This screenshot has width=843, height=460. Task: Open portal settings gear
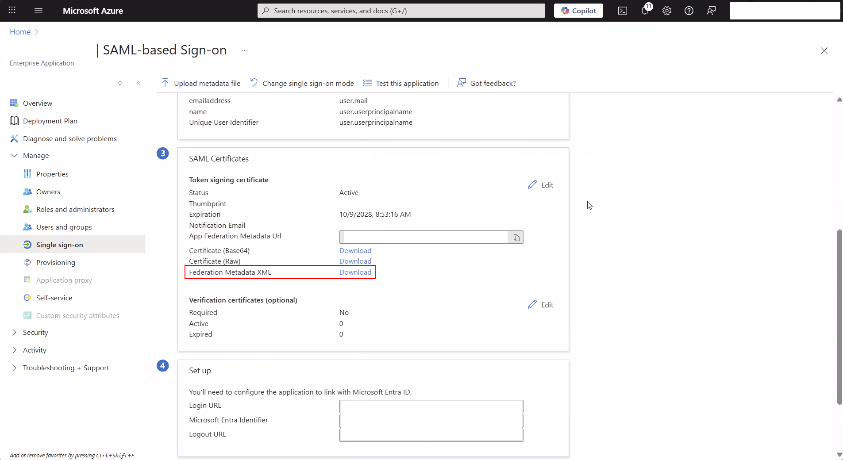point(667,11)
